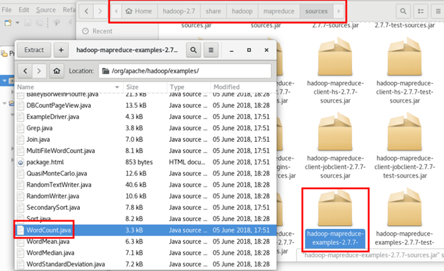Select Join.java in the archive
444x271 pixels.
[146, 139]
